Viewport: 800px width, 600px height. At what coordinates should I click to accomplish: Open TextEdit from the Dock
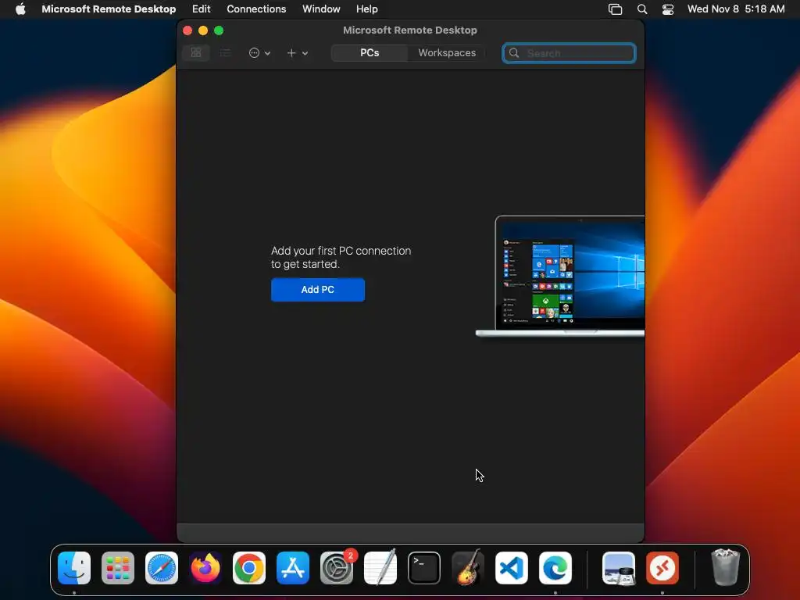(x=380, y=568)
